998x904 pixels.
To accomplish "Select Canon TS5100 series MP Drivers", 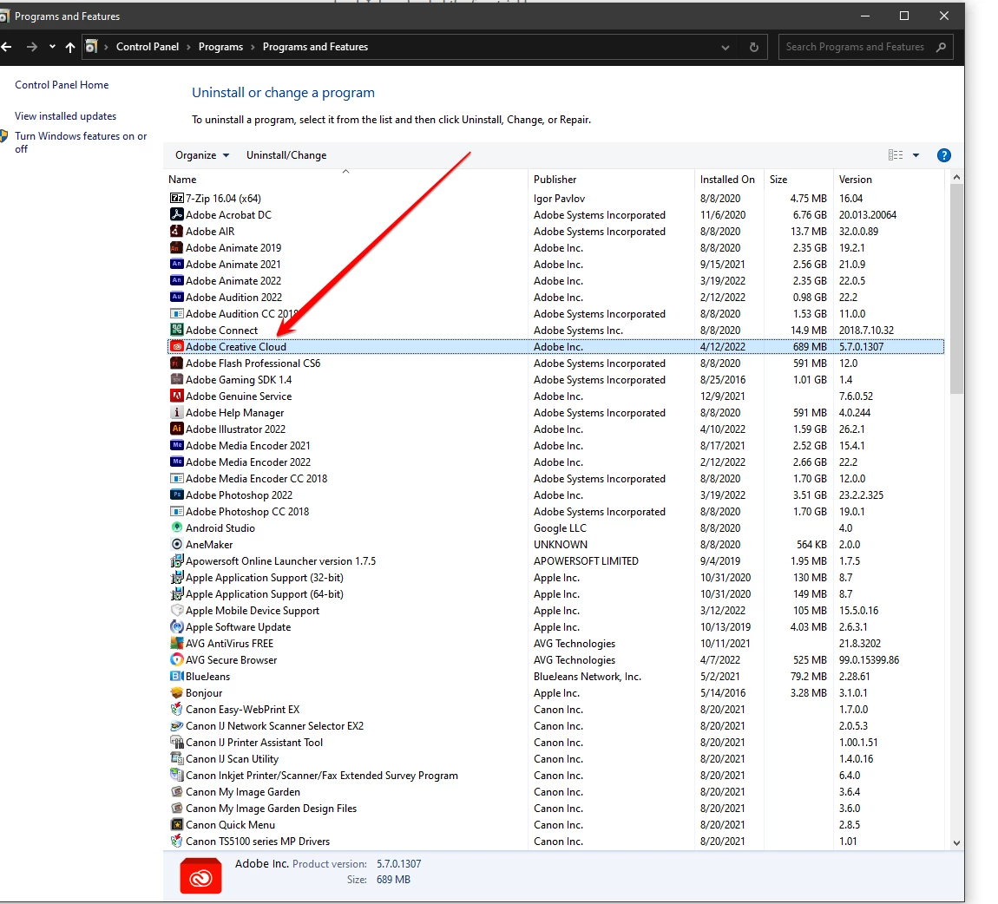I will tap(555, 841).
